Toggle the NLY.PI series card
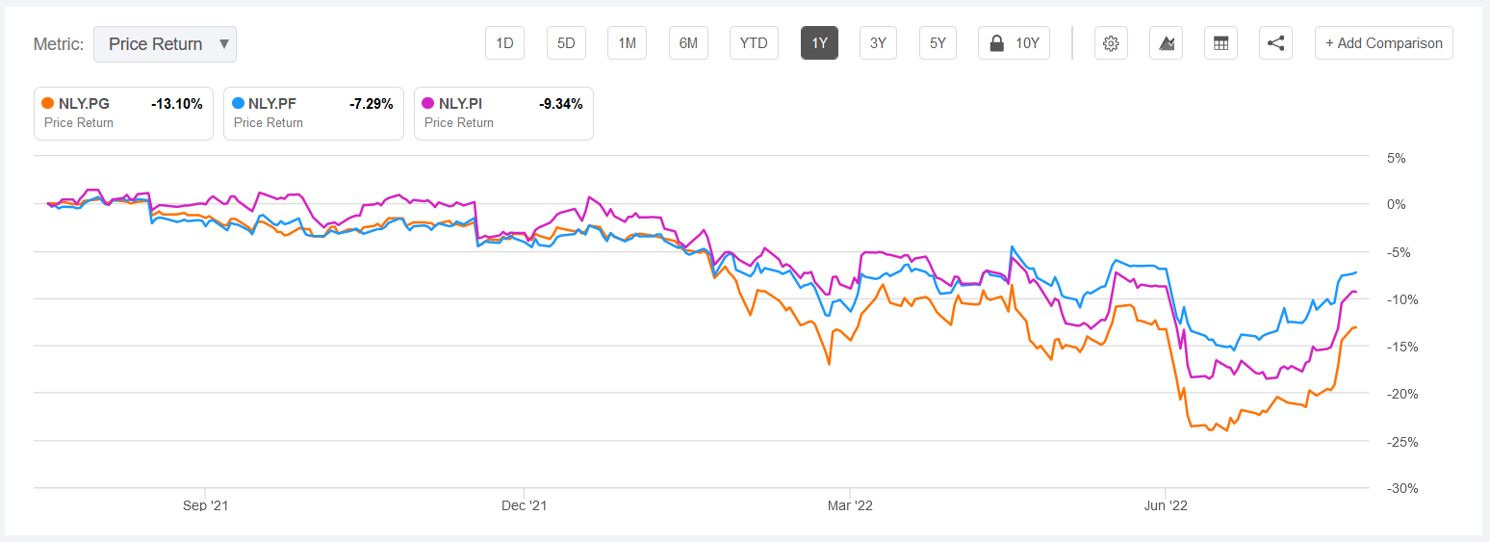Screen dimensions: 1490x542 click(x=503, y=114)
